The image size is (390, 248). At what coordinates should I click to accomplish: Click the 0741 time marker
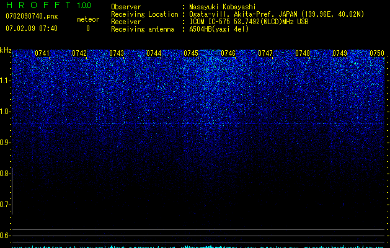[x=42, y=53]
